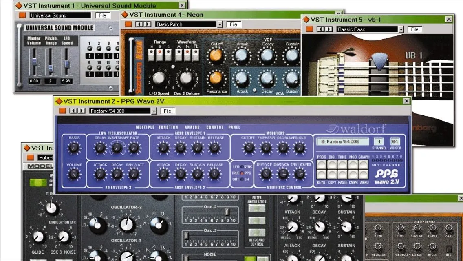Click the Delay Effect FEEDBACK knob
This screenshot has width=463, height=261.
tap(401, 246)
